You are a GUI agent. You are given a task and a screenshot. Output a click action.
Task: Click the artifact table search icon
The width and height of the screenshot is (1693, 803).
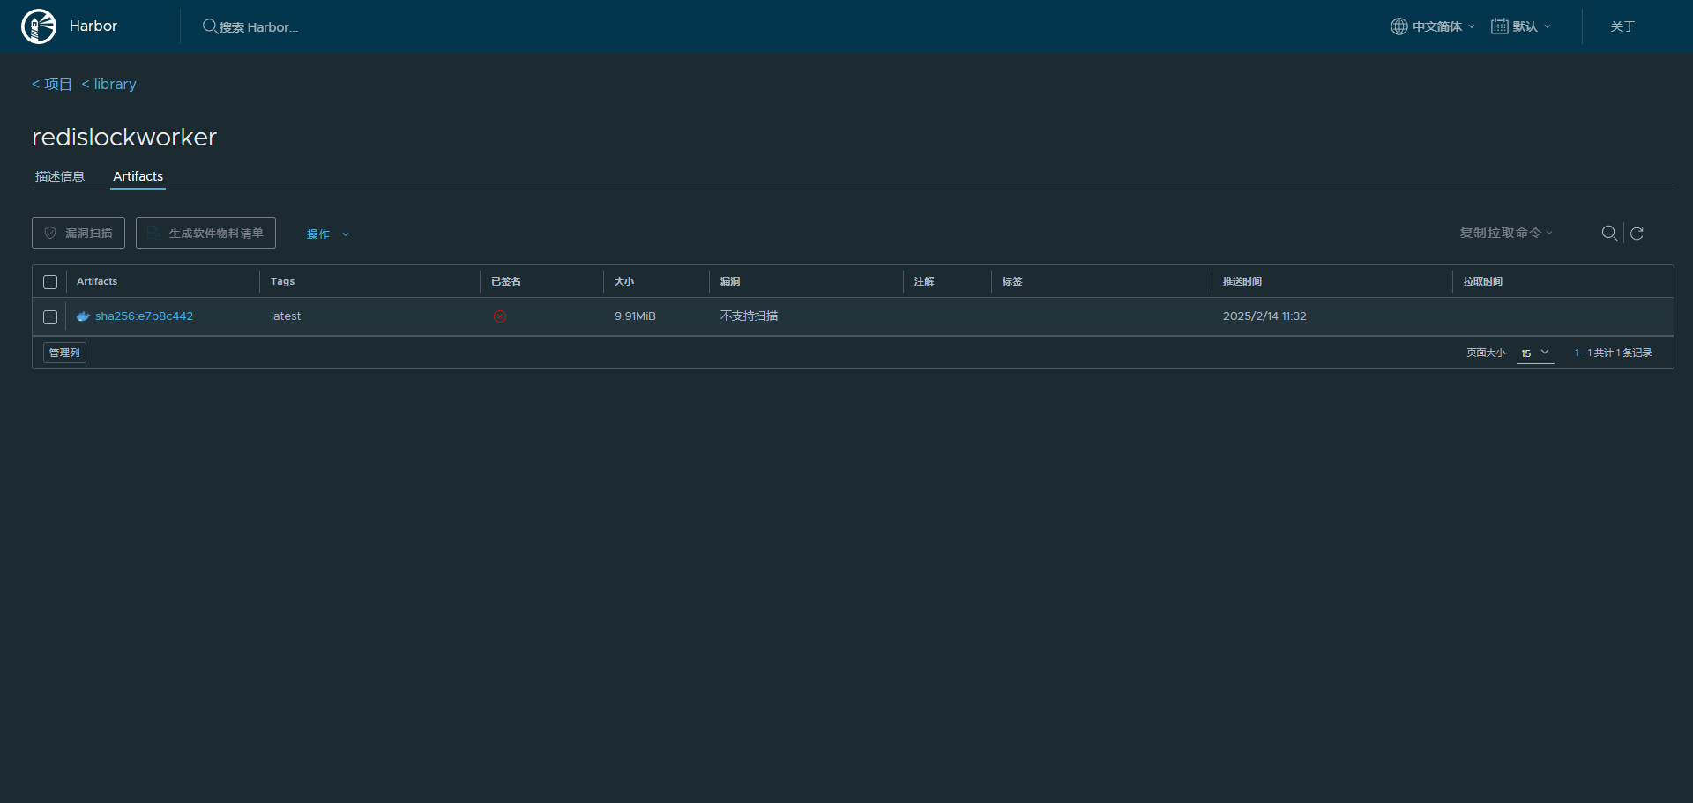(1609, 233)
